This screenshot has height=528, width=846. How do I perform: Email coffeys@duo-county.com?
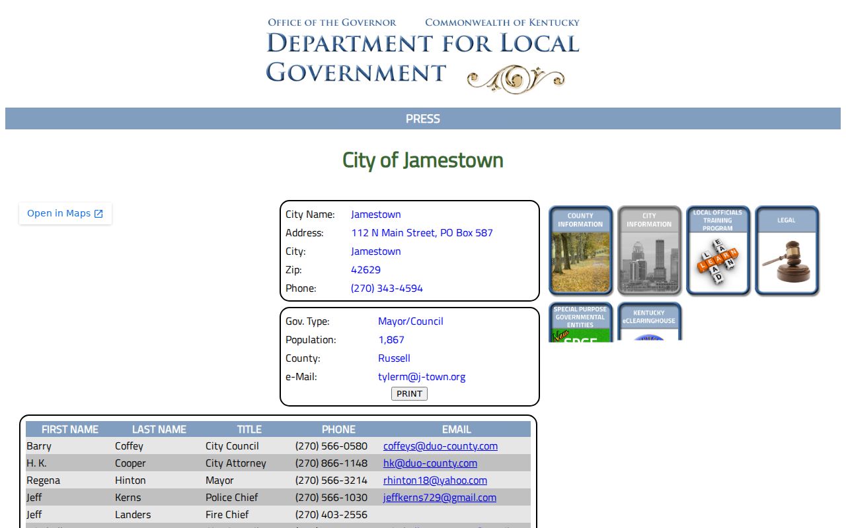[440, 446]
